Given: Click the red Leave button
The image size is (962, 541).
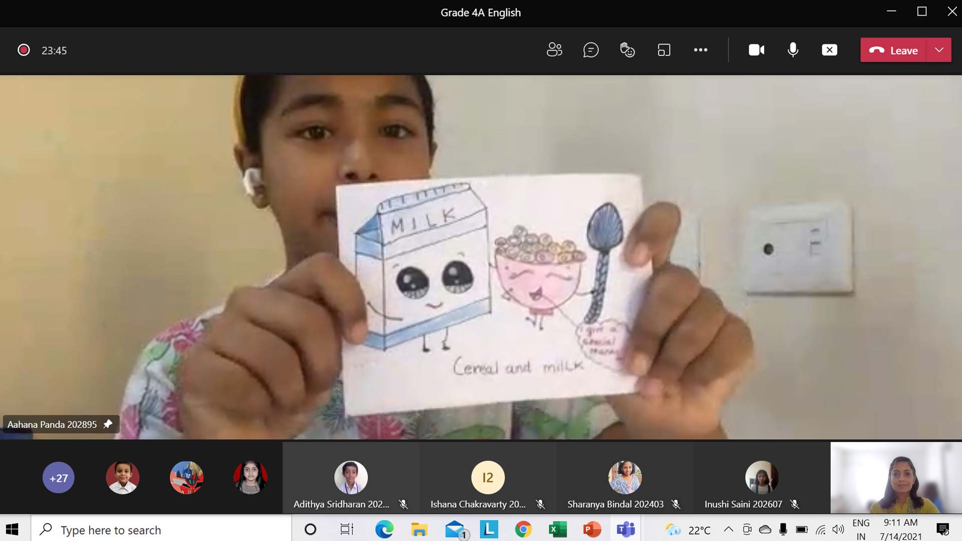Looking at the screenshot, I should tap(894, 50).
